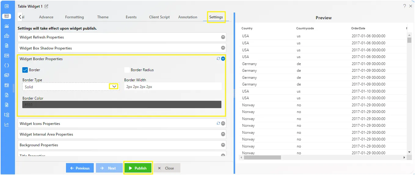Collapse Widget Border Properties section
This screenshot has height=175, width=415.
(223, 59)
